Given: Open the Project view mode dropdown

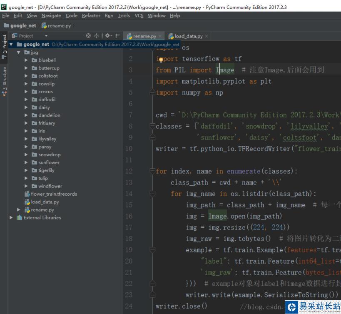Looking at the screenshot, I should (x=46, y=36).
